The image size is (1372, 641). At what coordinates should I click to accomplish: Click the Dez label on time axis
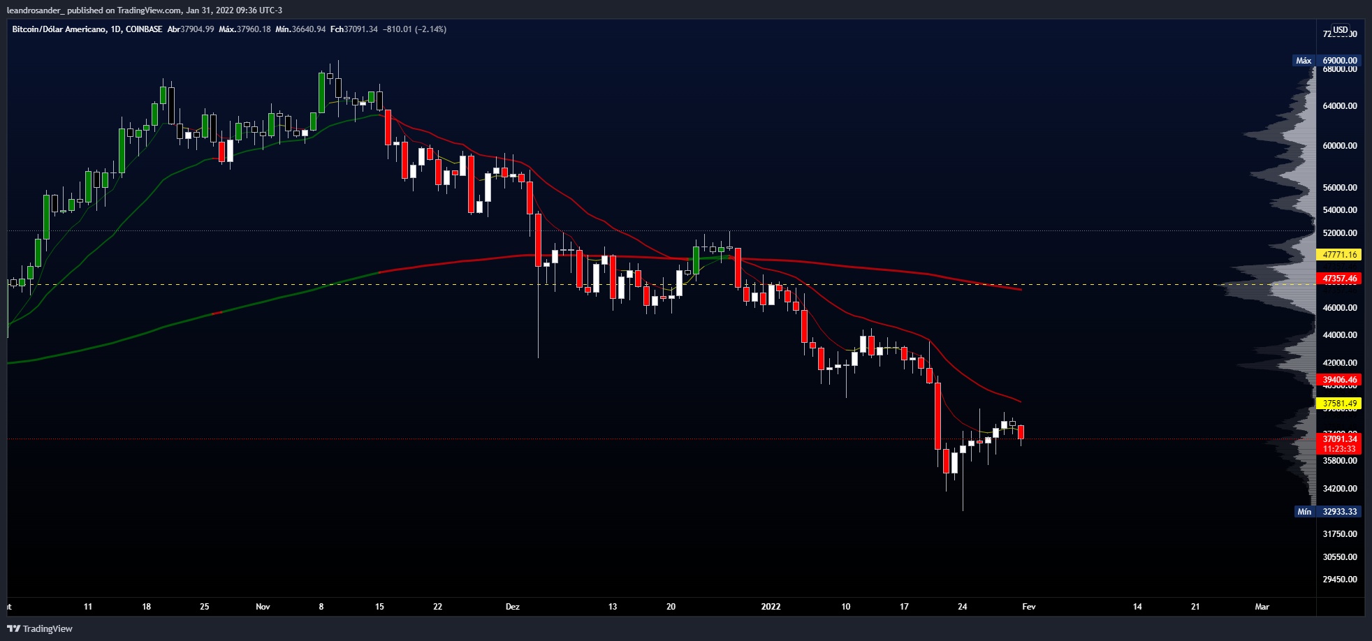[513, 607]
